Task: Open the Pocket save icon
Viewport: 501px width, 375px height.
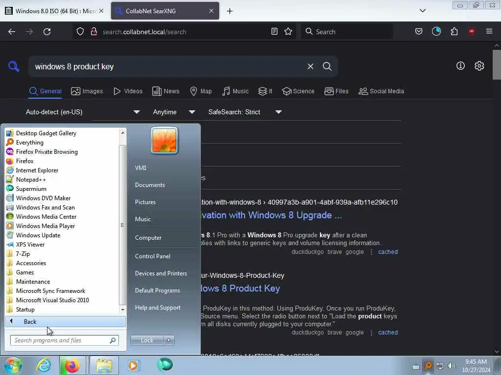Action: coord(419,31)
